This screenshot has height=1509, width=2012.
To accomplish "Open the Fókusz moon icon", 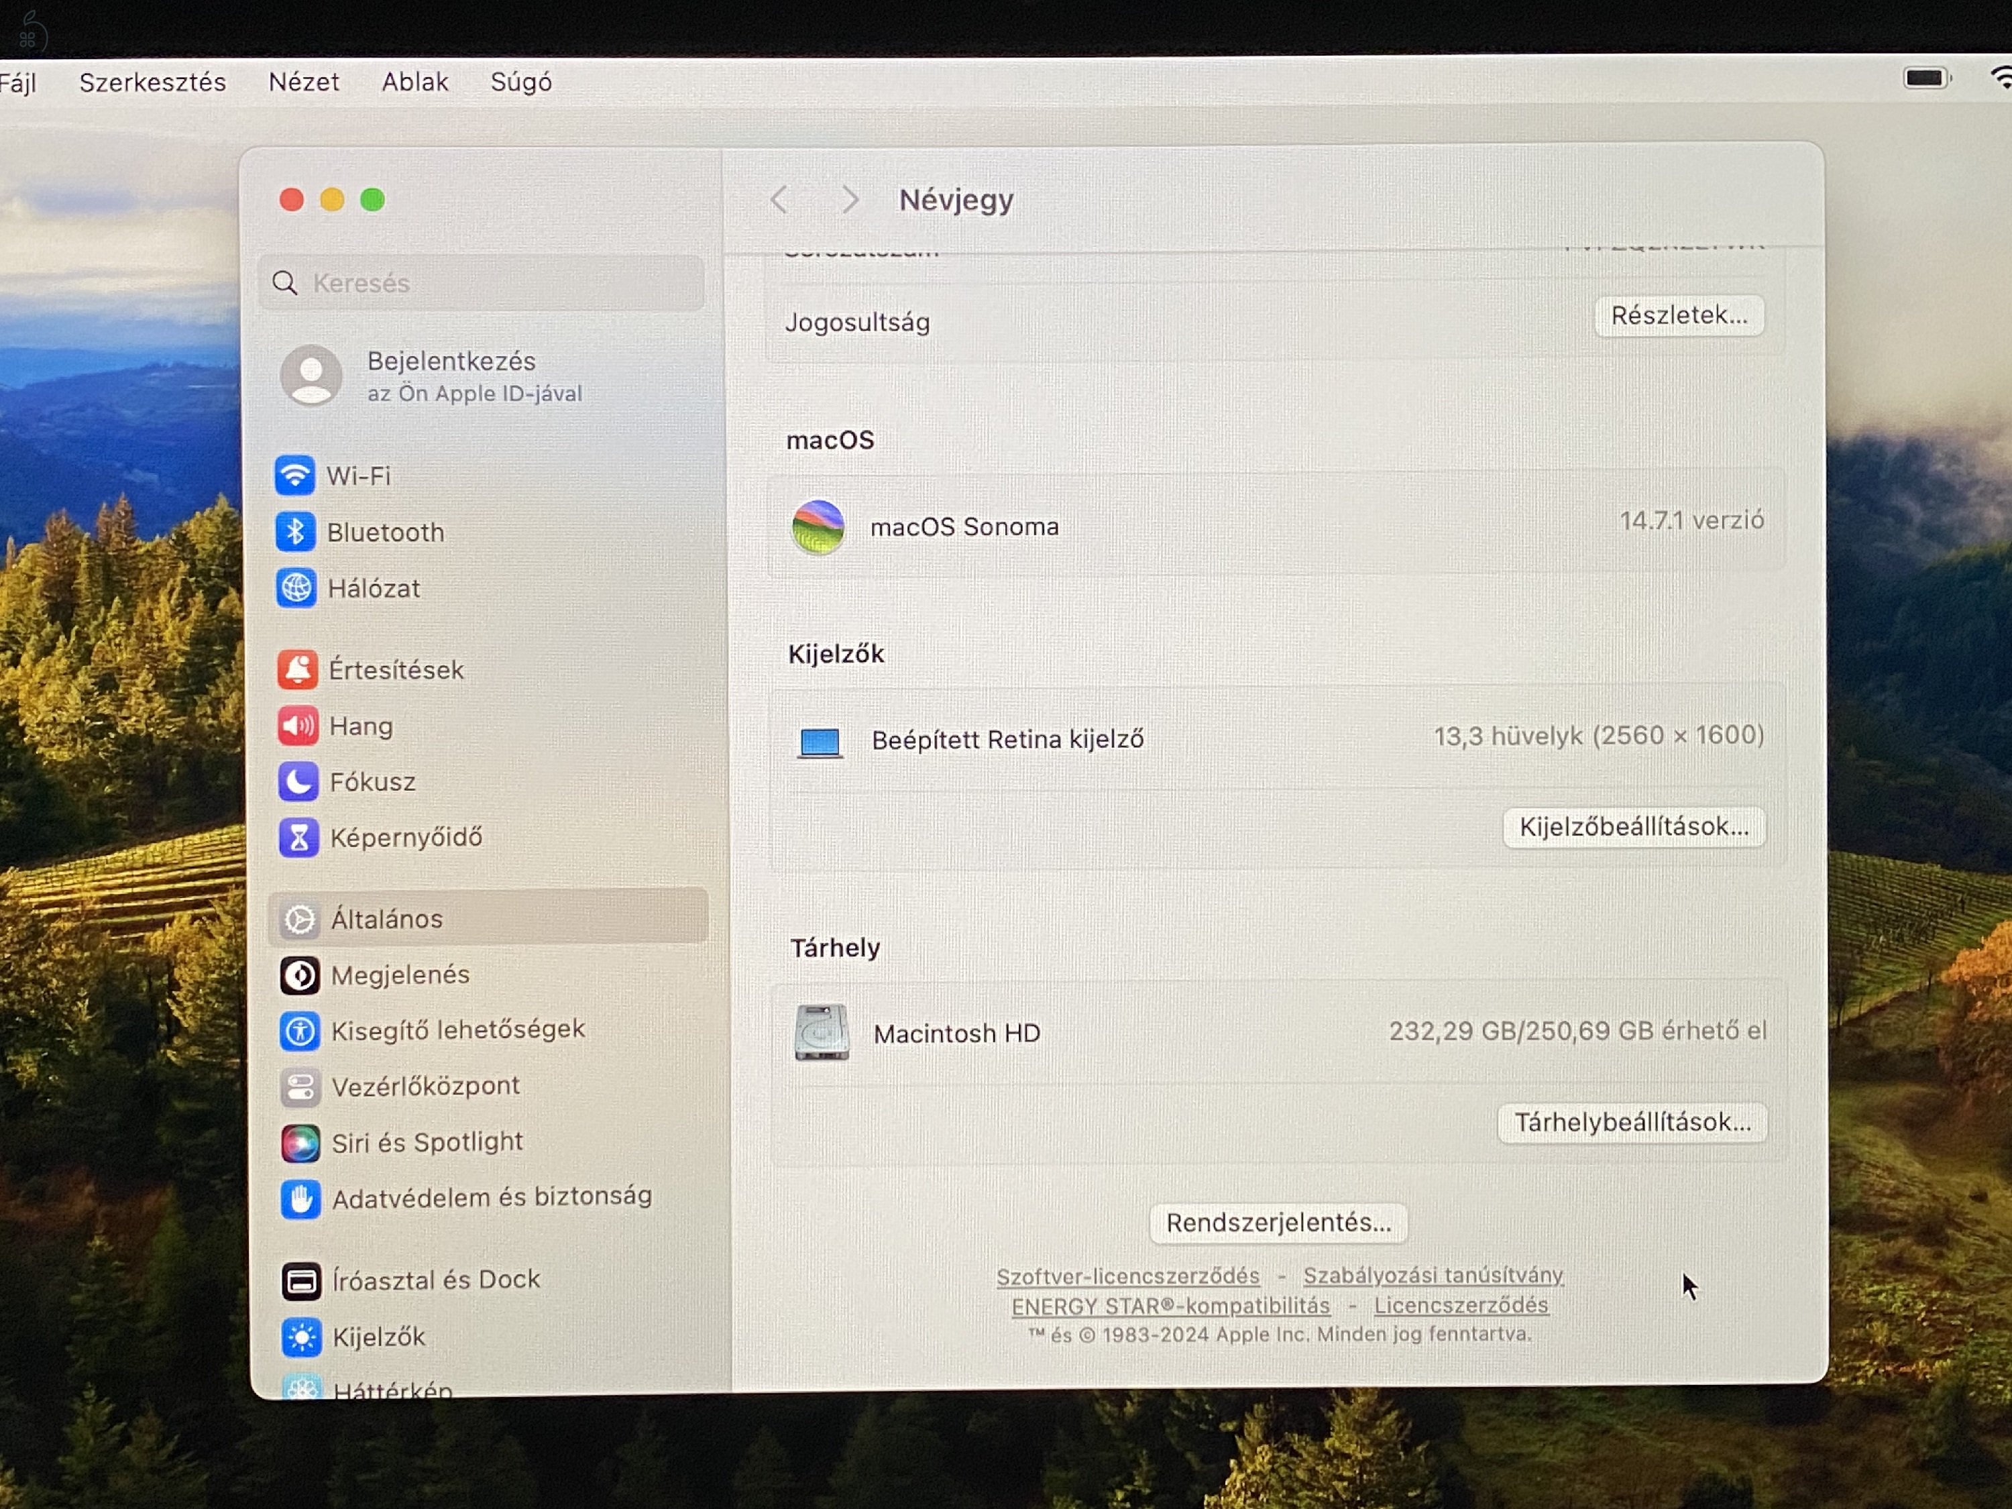I will (x=298, y=782).
